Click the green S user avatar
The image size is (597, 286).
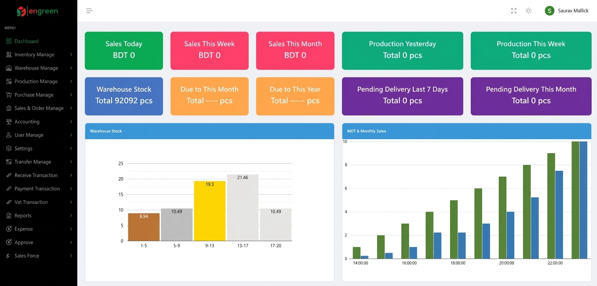(x=549, y=11)
